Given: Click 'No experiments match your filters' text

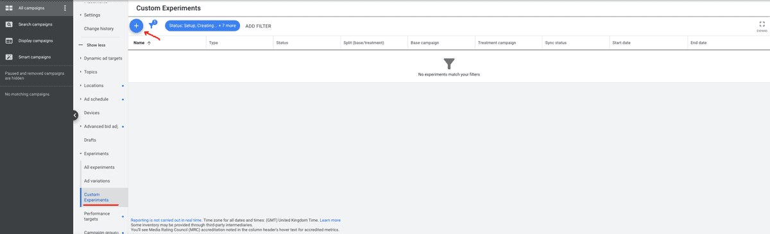Looking at the screenshot, I should point(449,74).
